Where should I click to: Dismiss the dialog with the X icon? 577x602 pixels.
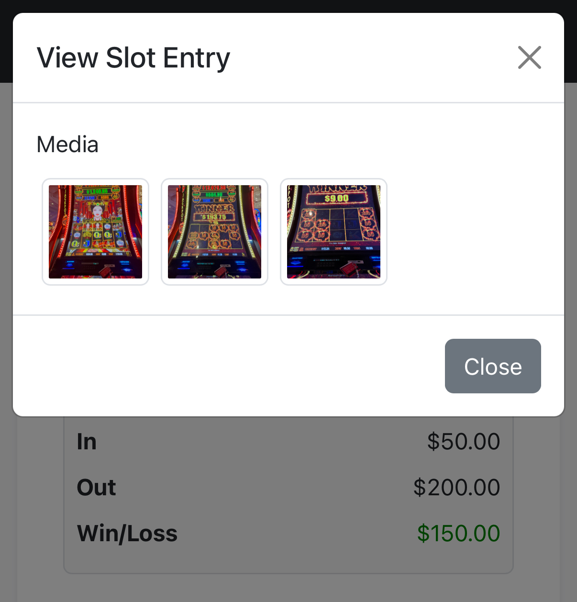529,57
